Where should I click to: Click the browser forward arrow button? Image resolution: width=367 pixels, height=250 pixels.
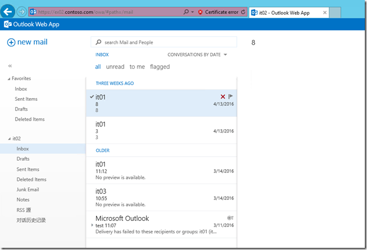(22, 12)
